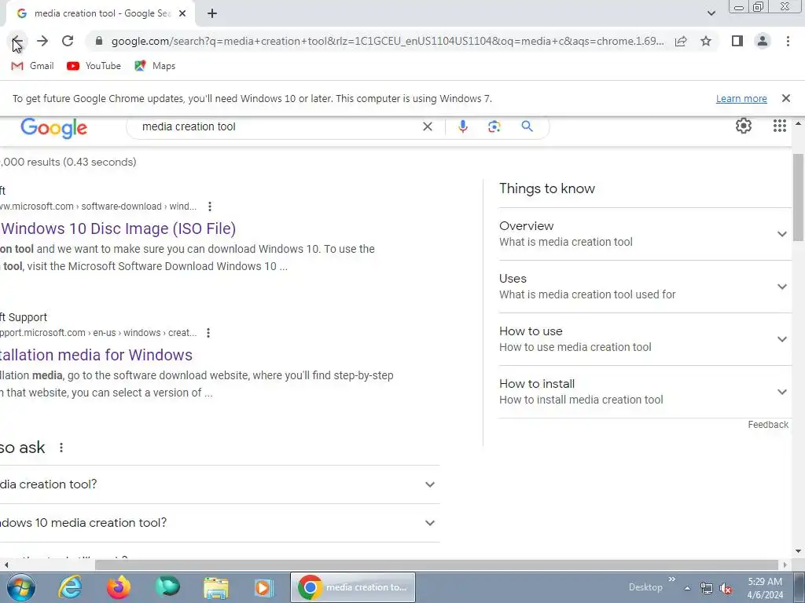
Task: Search by image with the Lens icon
Action: coord(494,126)
